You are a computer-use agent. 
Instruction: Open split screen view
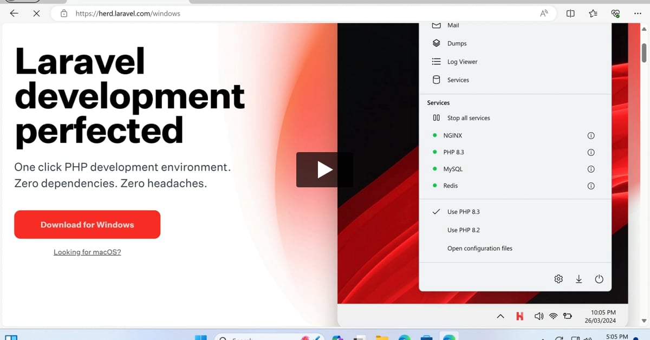[570, 14]
